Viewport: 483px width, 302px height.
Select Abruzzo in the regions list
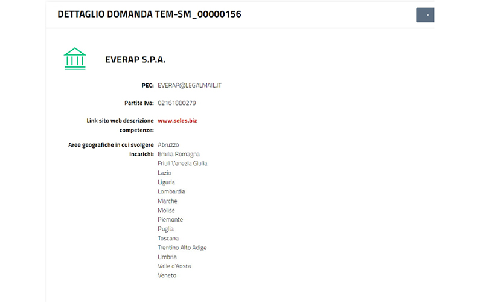pyautogui.click(x=168, y=145)
